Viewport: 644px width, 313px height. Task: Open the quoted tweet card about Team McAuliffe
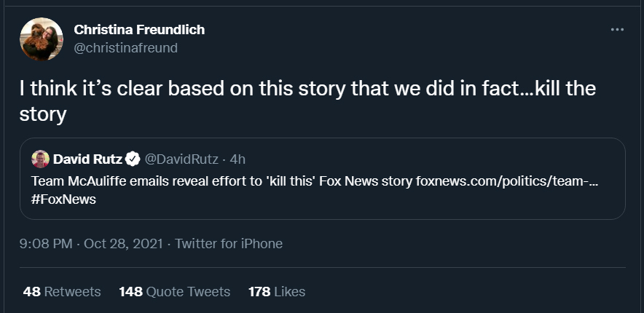click(323, 178)
